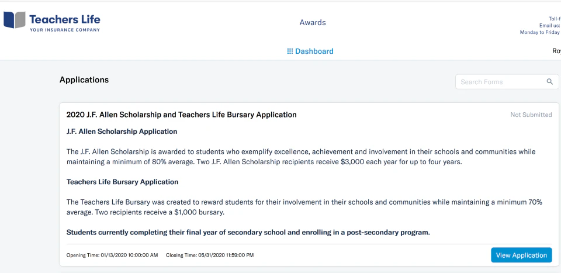Click the bold final-year students eligibility line
This screenshot has width=561, height=273.
[248, 232]
